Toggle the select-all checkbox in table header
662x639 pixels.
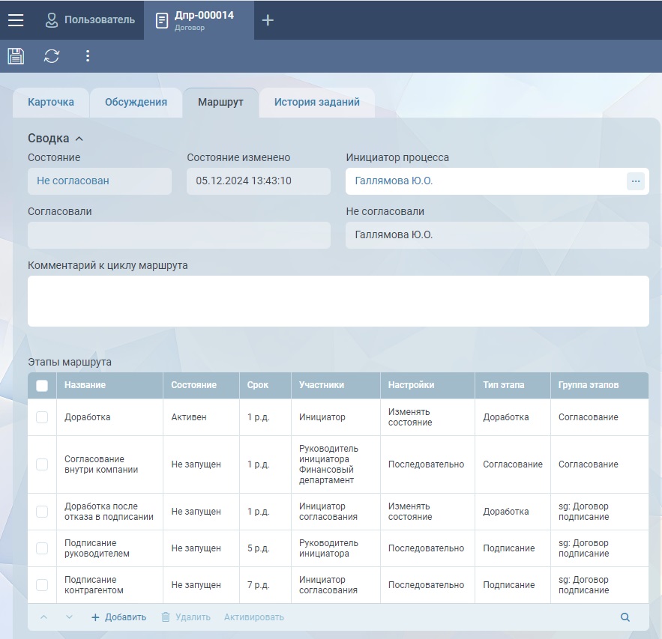point(42,385)
